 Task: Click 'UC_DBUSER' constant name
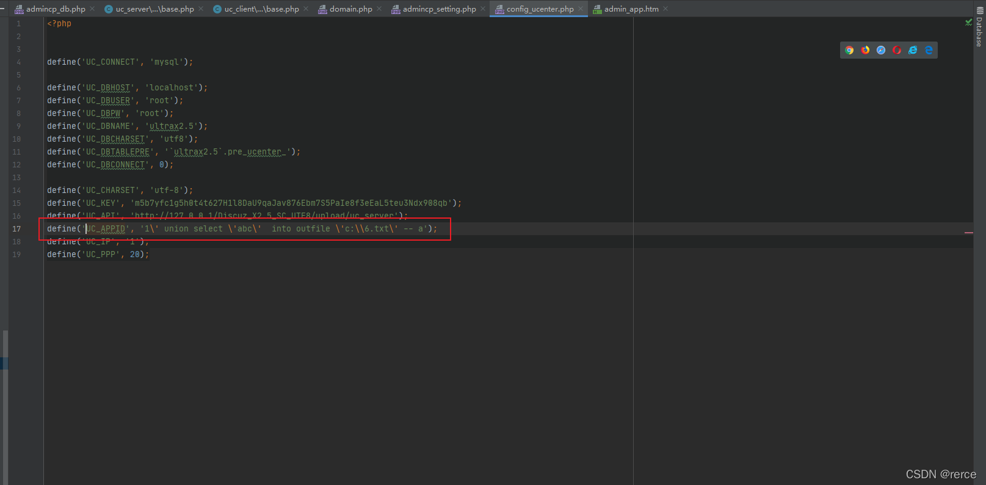point(108,101)
